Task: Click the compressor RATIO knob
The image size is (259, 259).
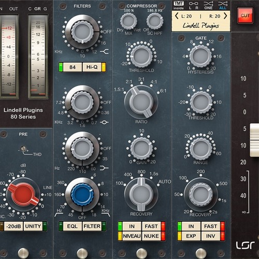Action: [141, 102]
